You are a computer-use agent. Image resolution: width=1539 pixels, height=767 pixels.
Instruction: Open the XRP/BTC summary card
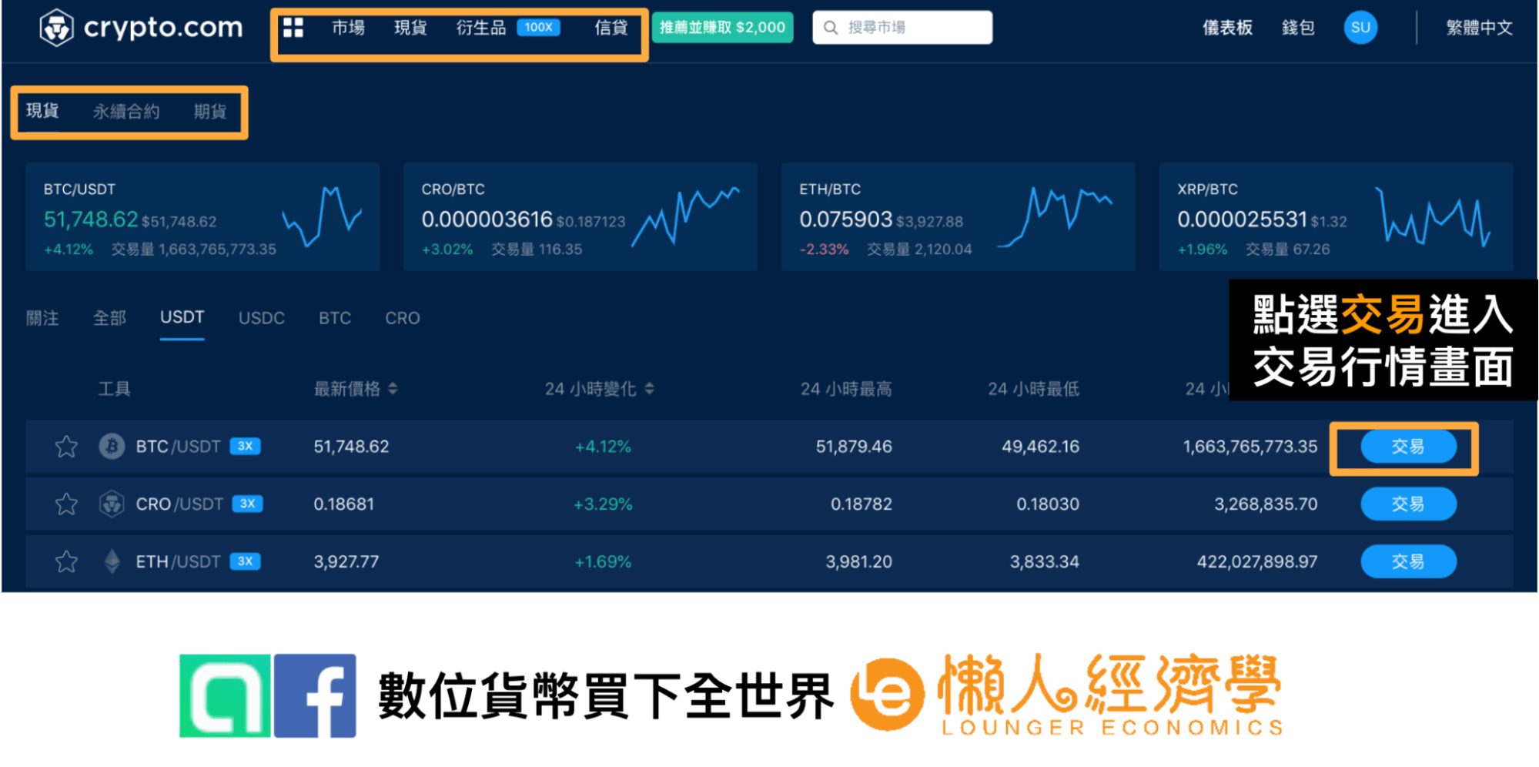coord(1337,216)
